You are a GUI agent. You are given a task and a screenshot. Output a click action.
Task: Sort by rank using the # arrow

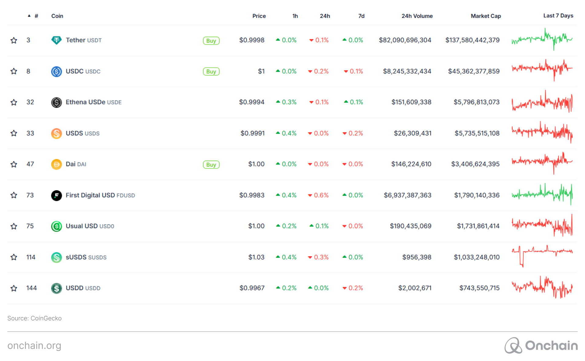click(33, 16)
